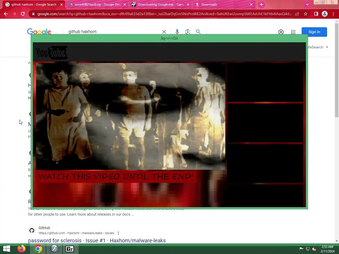Click the Chrome taskbar icon
Image resolution: width=339 pixels, height=254 pixels.
(x=38, y=249)
